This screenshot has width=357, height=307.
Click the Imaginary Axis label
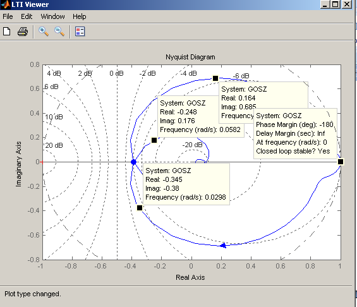coord(18,164)
